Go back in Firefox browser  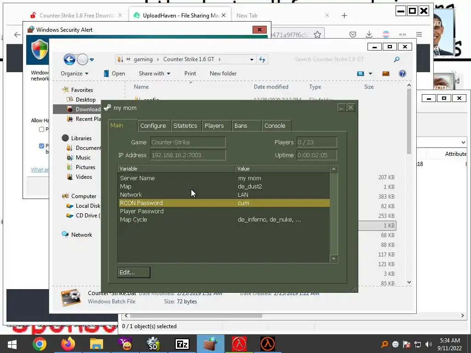17,35
